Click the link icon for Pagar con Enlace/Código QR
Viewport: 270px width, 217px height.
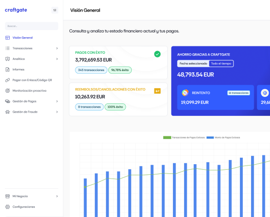click(x=7, y=80)
